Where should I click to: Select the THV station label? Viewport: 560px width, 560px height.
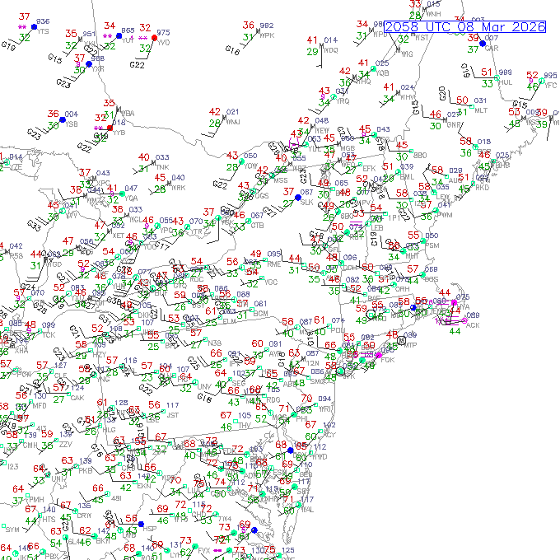point(245,426)
